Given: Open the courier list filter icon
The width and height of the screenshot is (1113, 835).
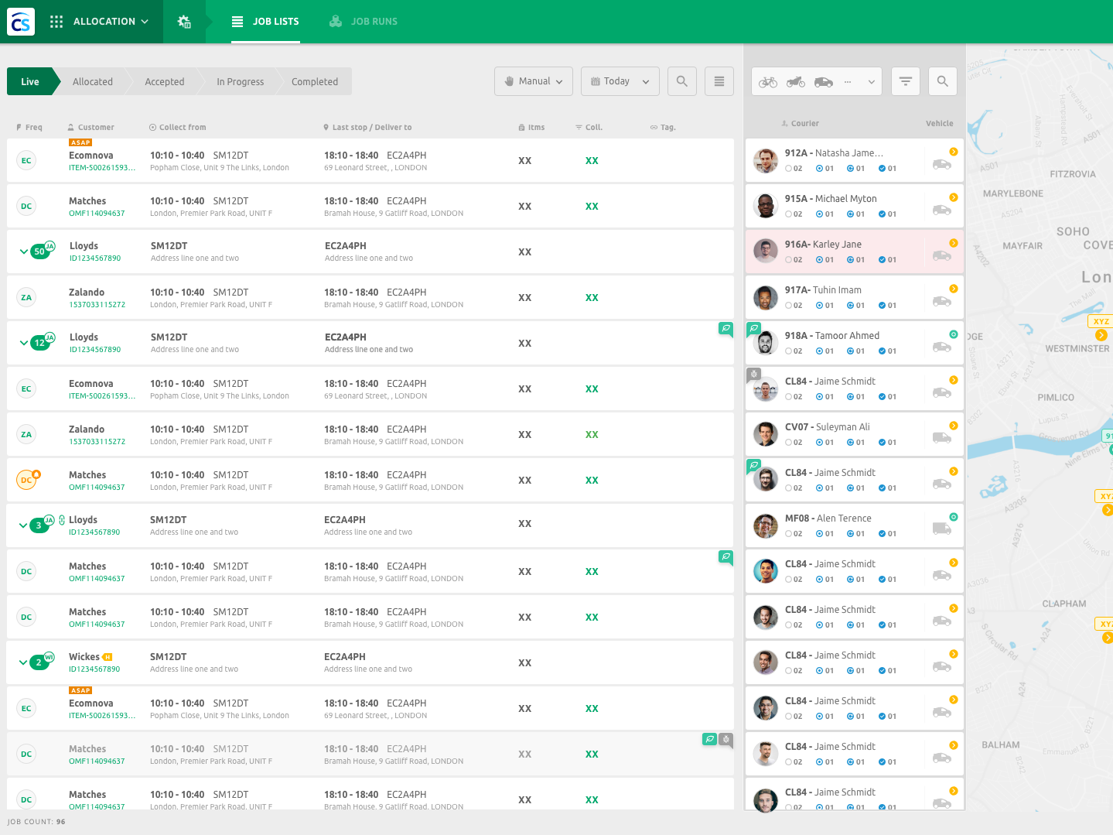Looking at the screenshot, I should coord(905,80).
